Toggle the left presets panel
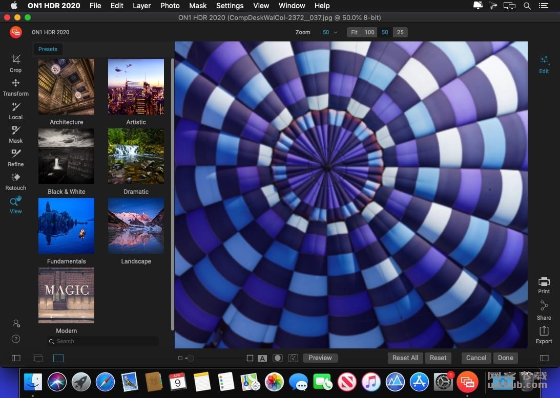 click(x=16, y=358)
